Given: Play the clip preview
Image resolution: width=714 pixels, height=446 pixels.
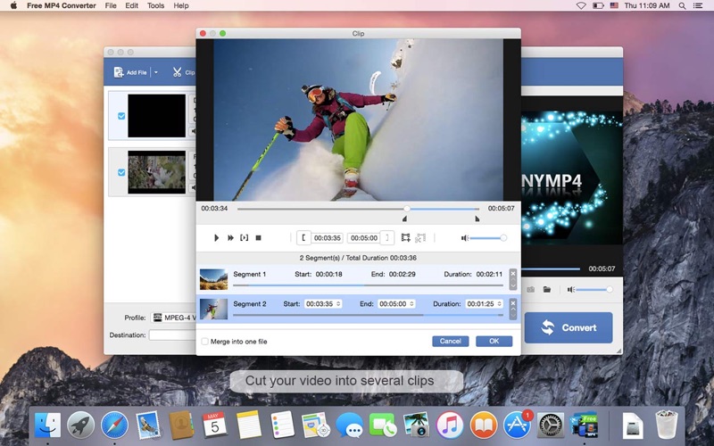Looking at the screenshot, I should 216,238.
